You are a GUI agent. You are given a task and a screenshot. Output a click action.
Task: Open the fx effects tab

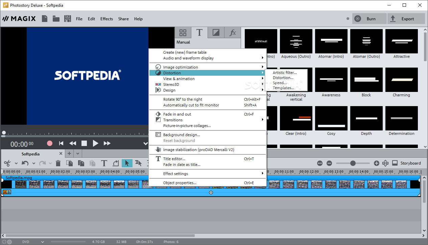coord(233,33)
